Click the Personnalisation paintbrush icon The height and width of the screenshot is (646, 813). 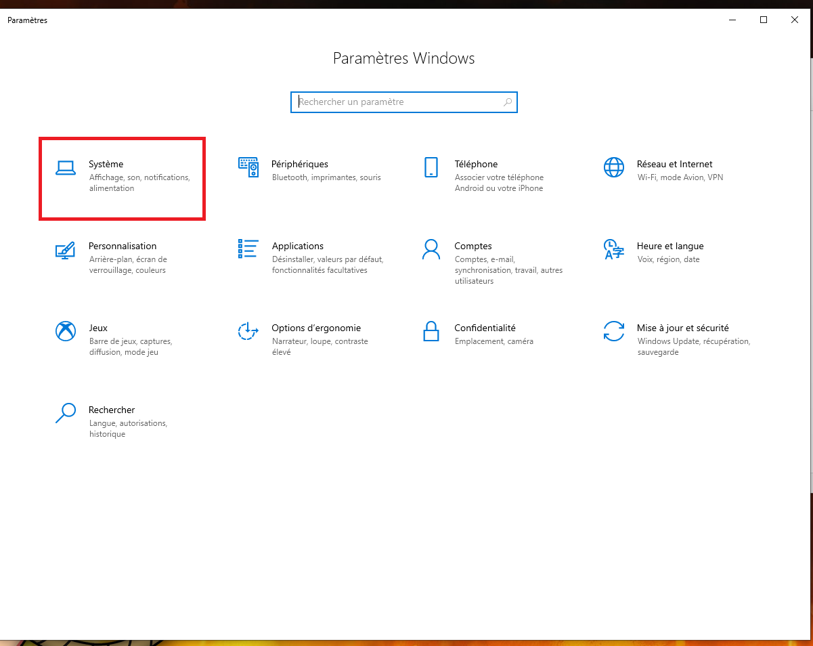pos(66,249)
